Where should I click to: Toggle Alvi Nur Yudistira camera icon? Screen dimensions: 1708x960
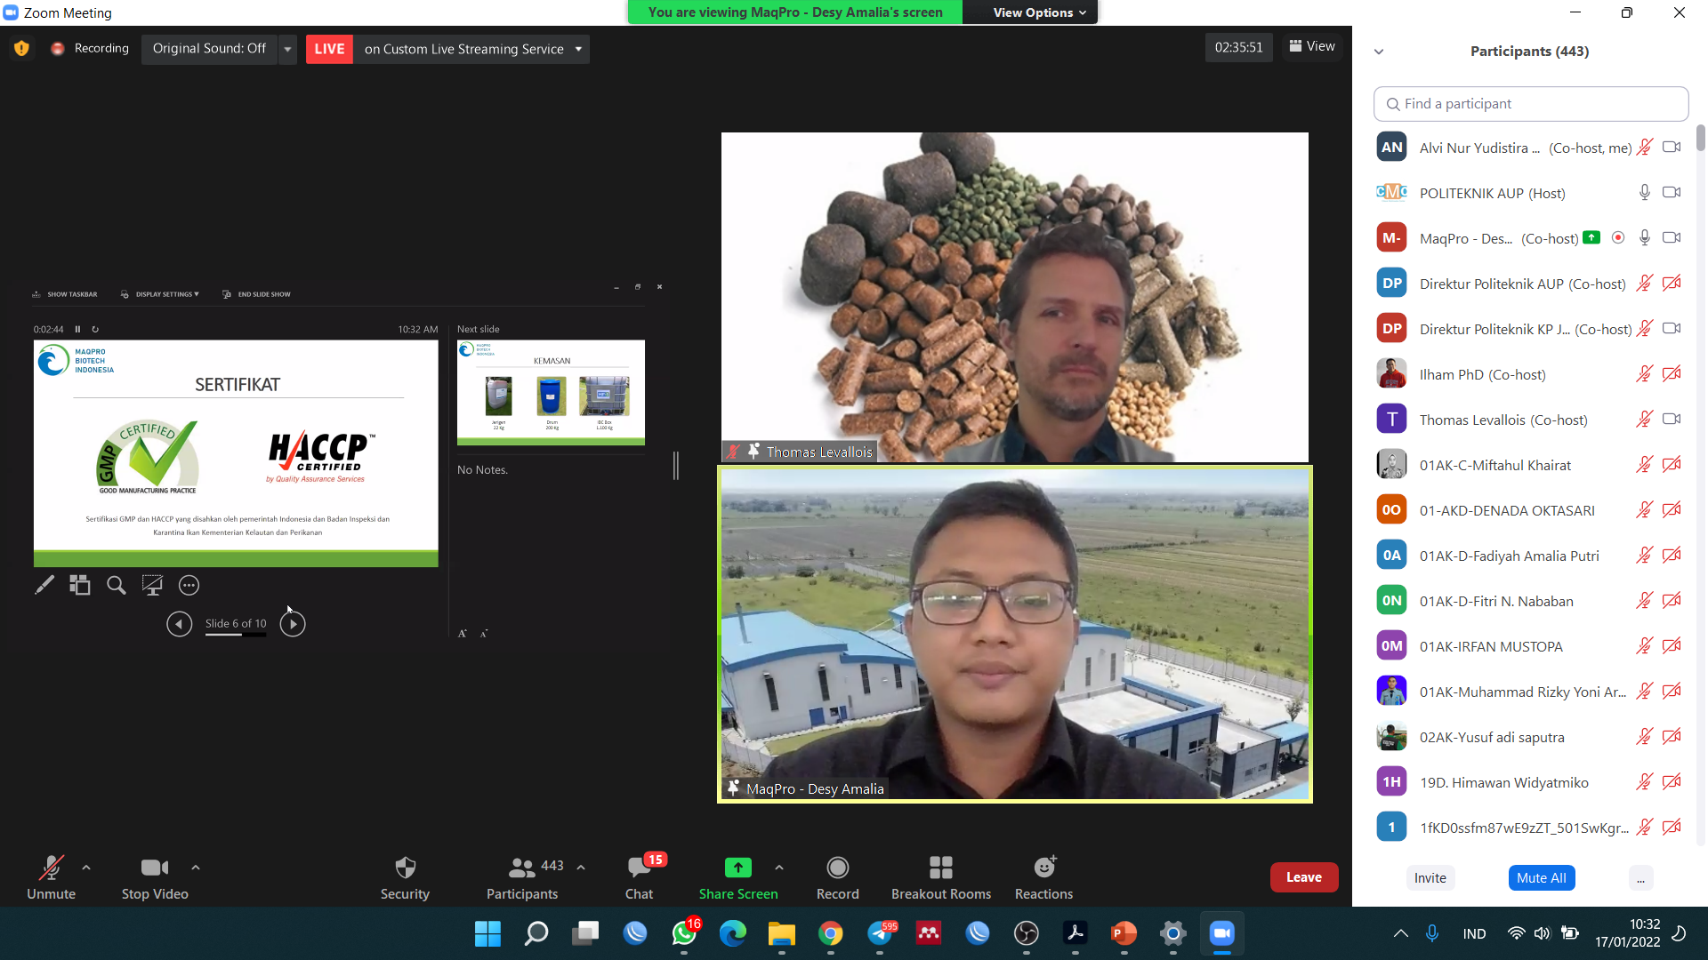[x=1672, y=148]
